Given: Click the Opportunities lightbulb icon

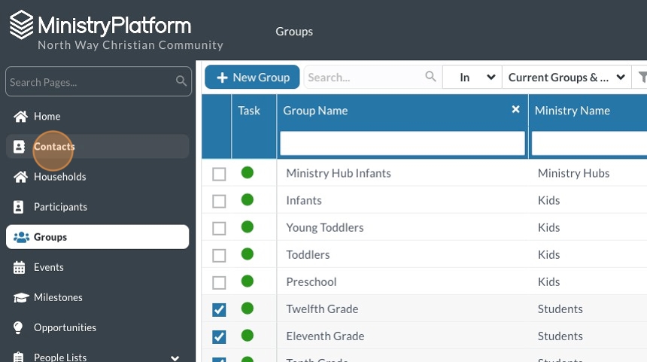Looking at the screenshot, I should (x=20, y=327).
